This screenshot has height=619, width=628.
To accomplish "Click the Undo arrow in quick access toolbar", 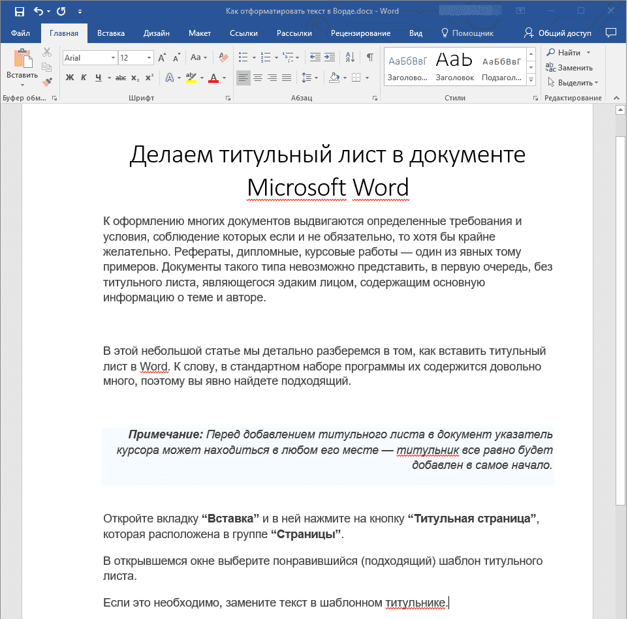I will point(38,10).
